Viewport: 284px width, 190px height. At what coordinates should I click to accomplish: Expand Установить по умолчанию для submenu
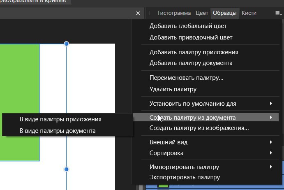click(x=210, y=104)
